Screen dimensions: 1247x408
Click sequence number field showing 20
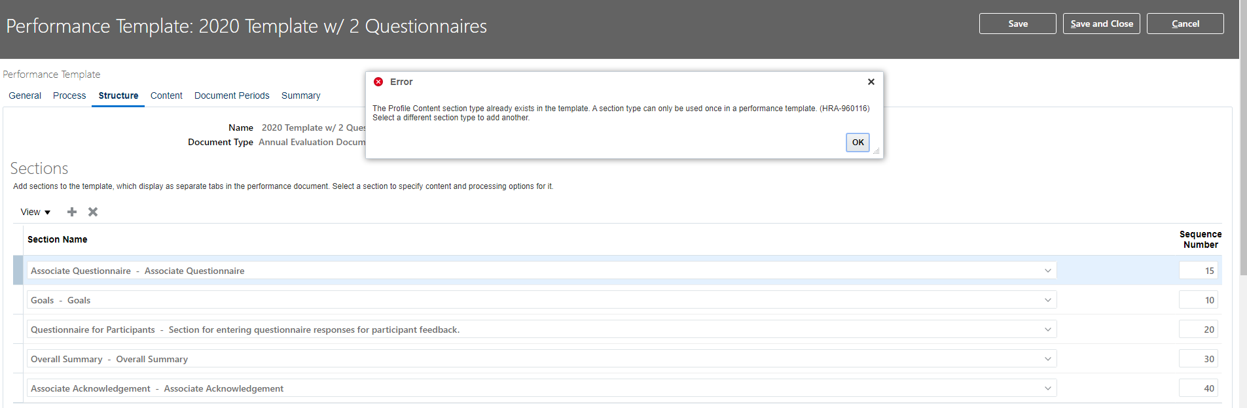click(x=1199, y=330)
